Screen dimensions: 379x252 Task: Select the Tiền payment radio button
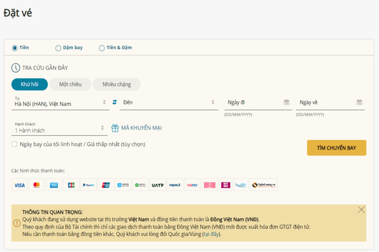[x=15, y=48]
